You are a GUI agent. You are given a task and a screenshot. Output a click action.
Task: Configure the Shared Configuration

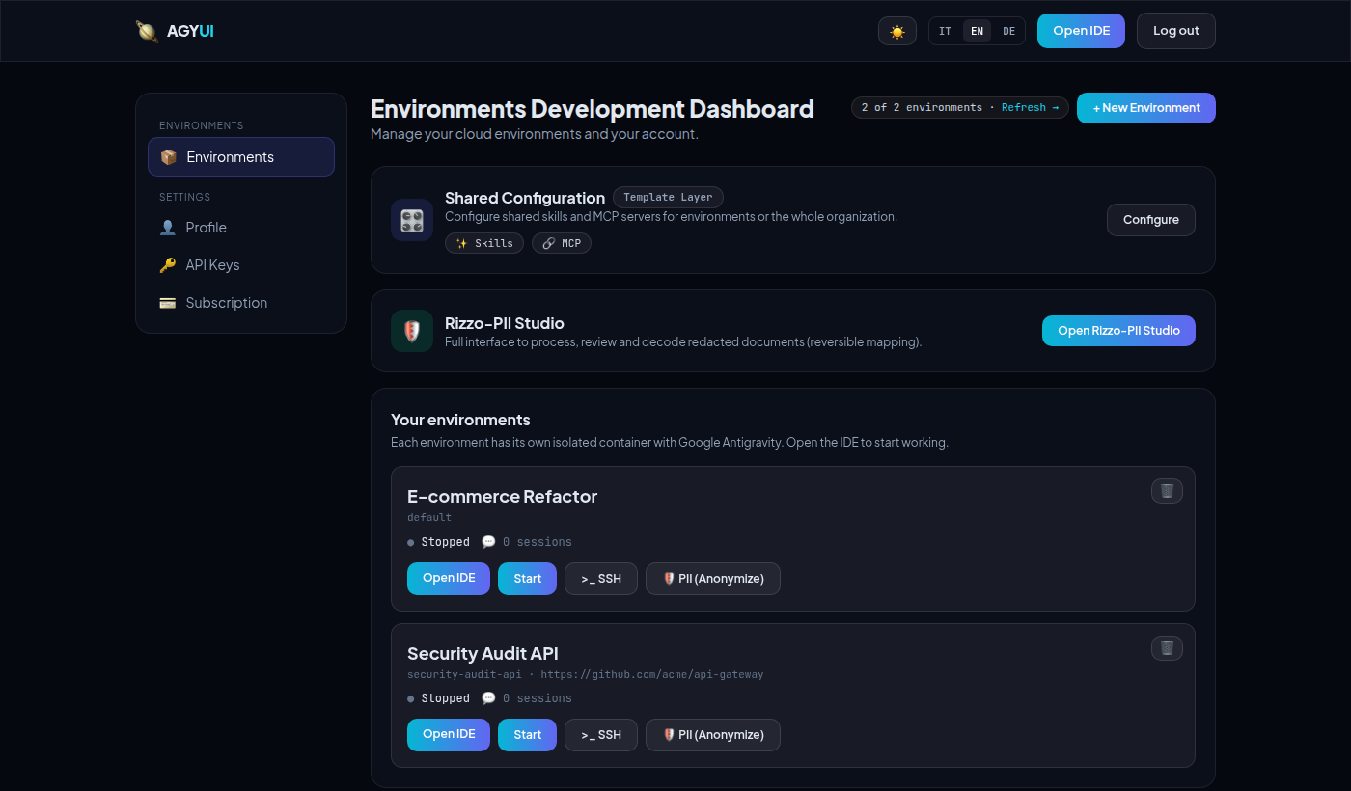coord(1151,220)
